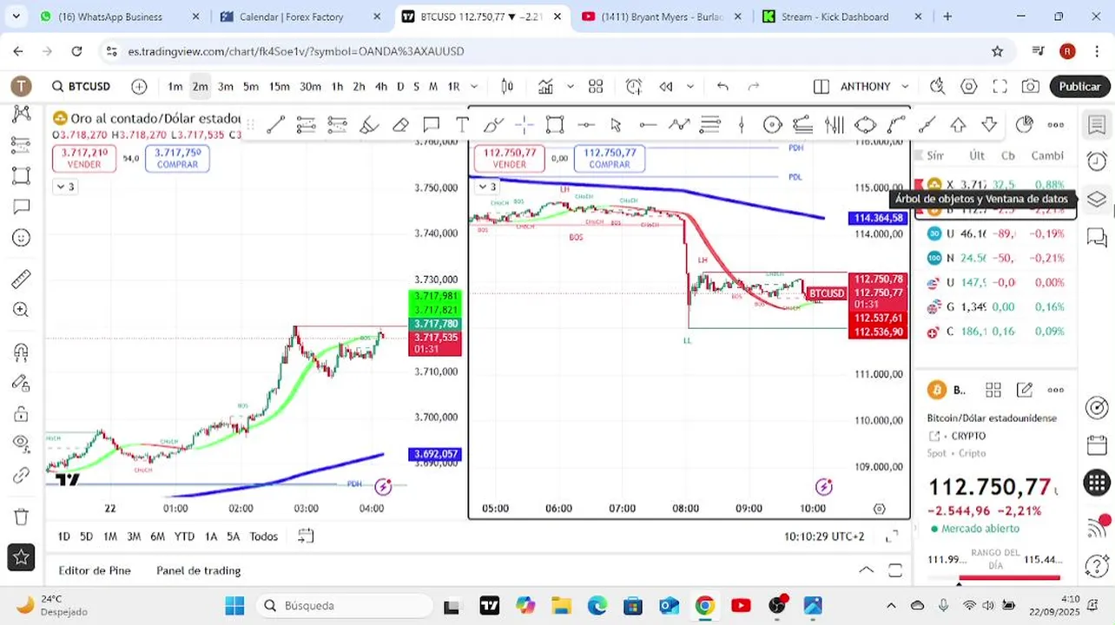The image size is (1115, 625).
Task: Switch to 15m timeframe
Action: [280, 86]
